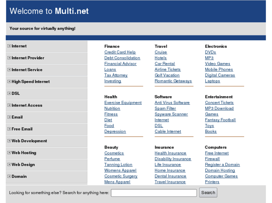This screenshot has height=203, width=272.
Task: Open the Concert Tickets link
Action: click(219, 103)
